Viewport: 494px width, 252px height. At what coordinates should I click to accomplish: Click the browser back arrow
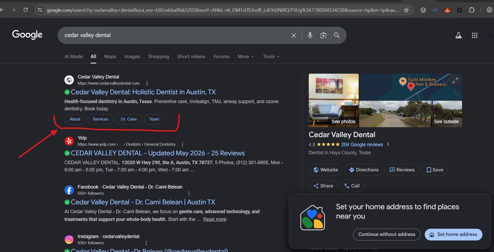1,10
